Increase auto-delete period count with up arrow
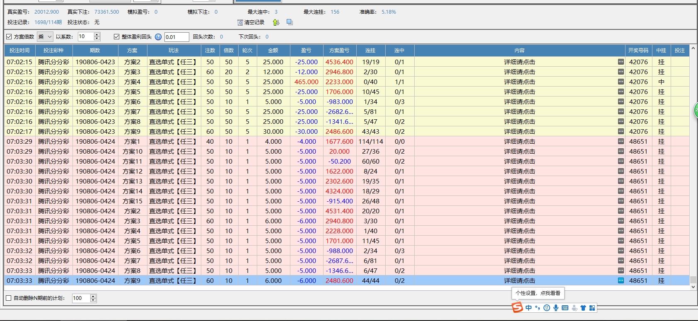The image size is (698, 321). pos(93,296)
